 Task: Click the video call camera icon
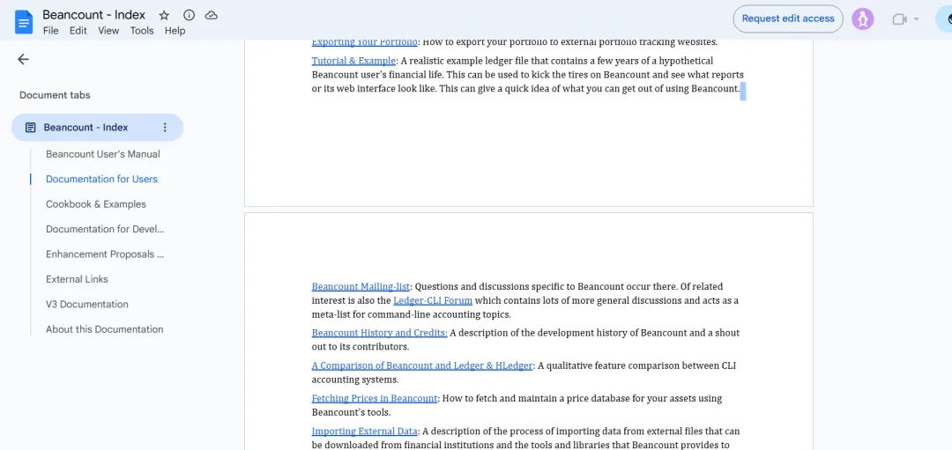click(899, 19)
